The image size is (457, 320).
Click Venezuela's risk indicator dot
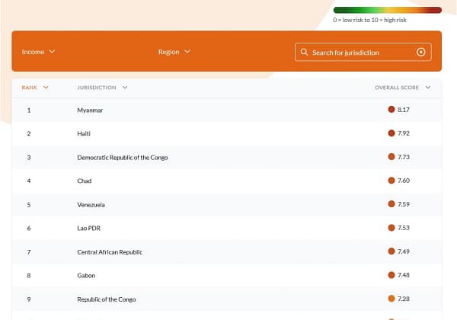pos(391,204)
